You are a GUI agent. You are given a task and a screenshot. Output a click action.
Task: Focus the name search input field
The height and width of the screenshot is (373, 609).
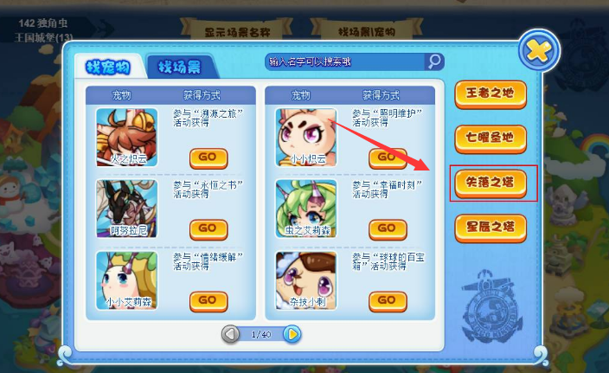coord(346,61)
